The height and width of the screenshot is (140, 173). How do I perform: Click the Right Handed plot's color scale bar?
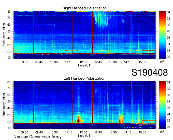tap(162, 35)
